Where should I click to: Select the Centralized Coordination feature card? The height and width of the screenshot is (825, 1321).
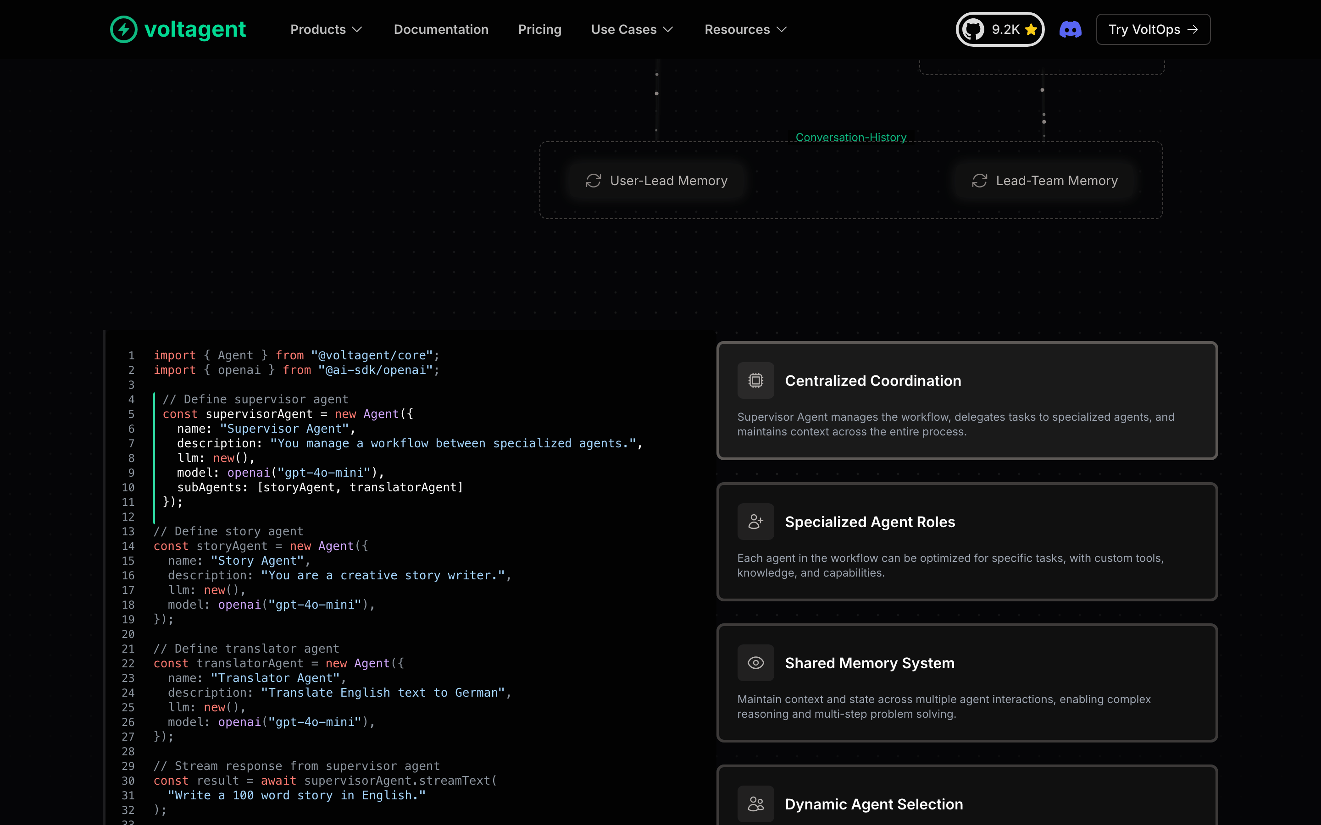(967, 401)
